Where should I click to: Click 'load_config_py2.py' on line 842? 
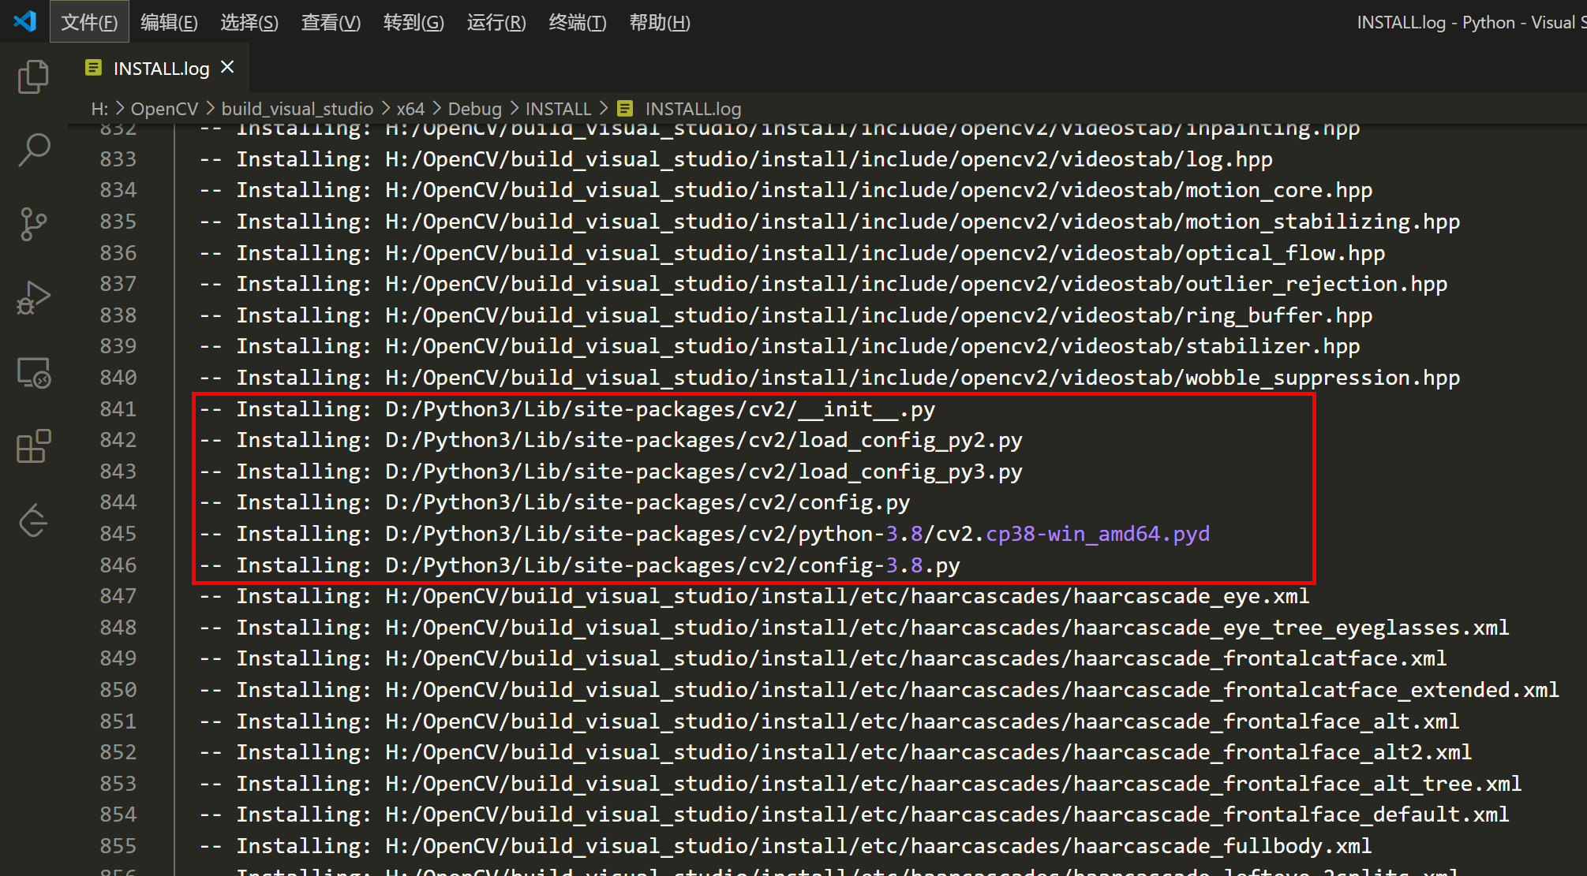coord(911,440)
